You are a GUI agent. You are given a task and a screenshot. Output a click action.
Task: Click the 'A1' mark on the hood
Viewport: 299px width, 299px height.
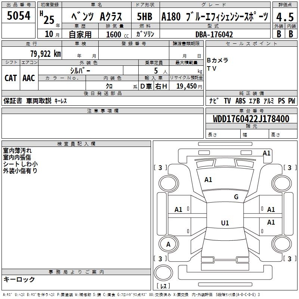click(x=208, y=180)
